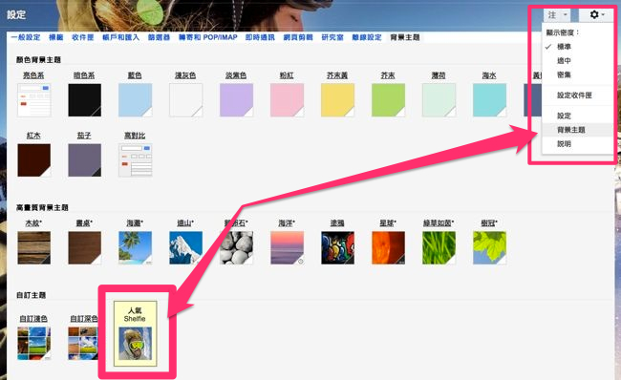Image resolution: width=621 pixels, height=380 pixels.
Task: Choose the 星球 orange planet thumbnail
Action: click(388, 248)
